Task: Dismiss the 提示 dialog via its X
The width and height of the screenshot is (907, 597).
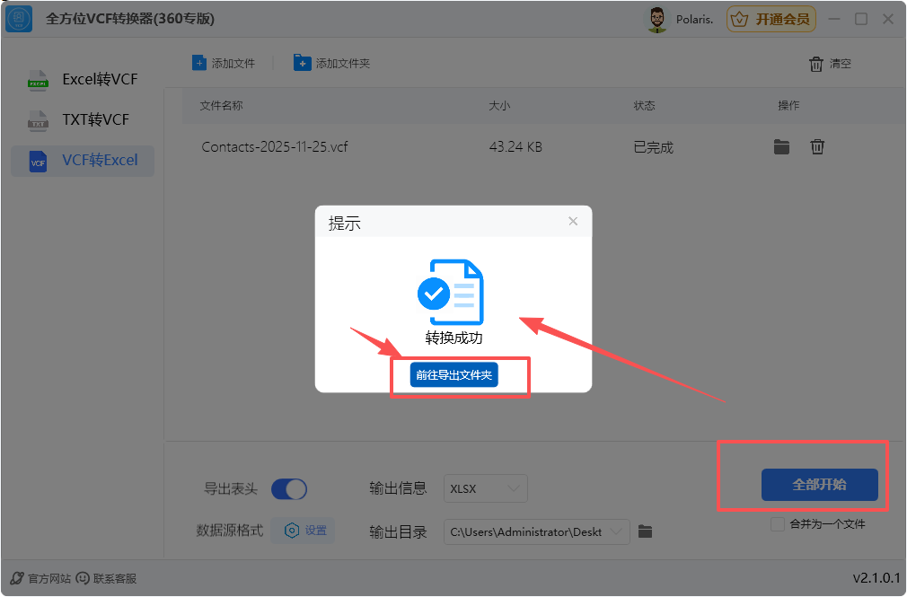Action: tap(573, 221)
